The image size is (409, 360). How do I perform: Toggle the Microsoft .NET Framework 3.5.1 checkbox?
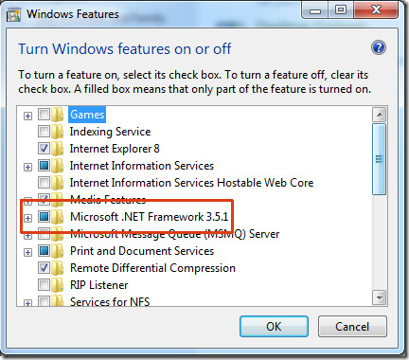tap(44, 216)
